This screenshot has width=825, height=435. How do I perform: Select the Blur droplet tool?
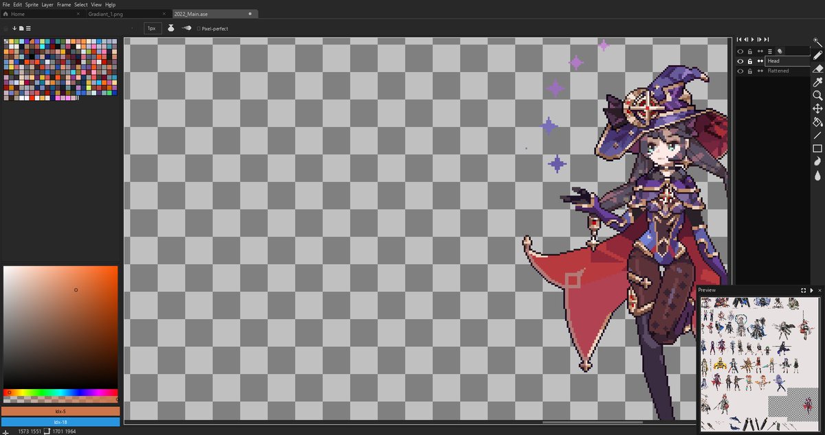tap(817, 175)
